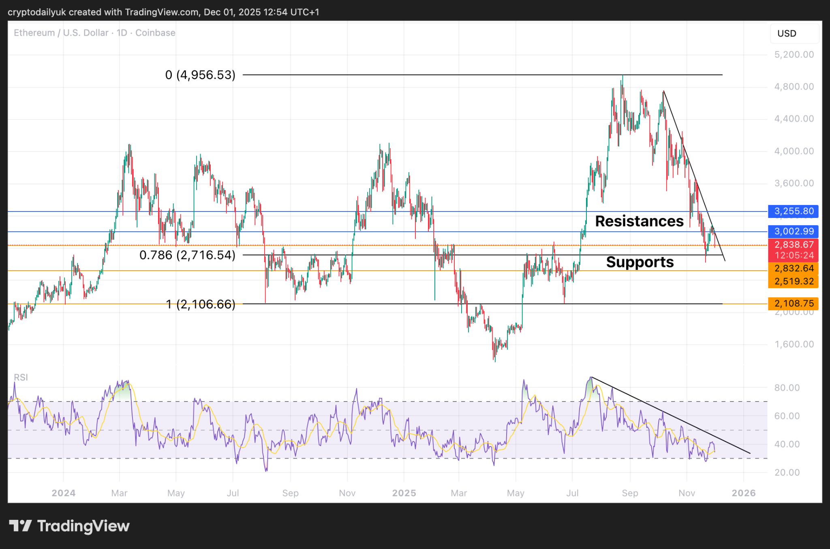
Task: Click the 5,200.00 price scale value
Action: point(794,55)
